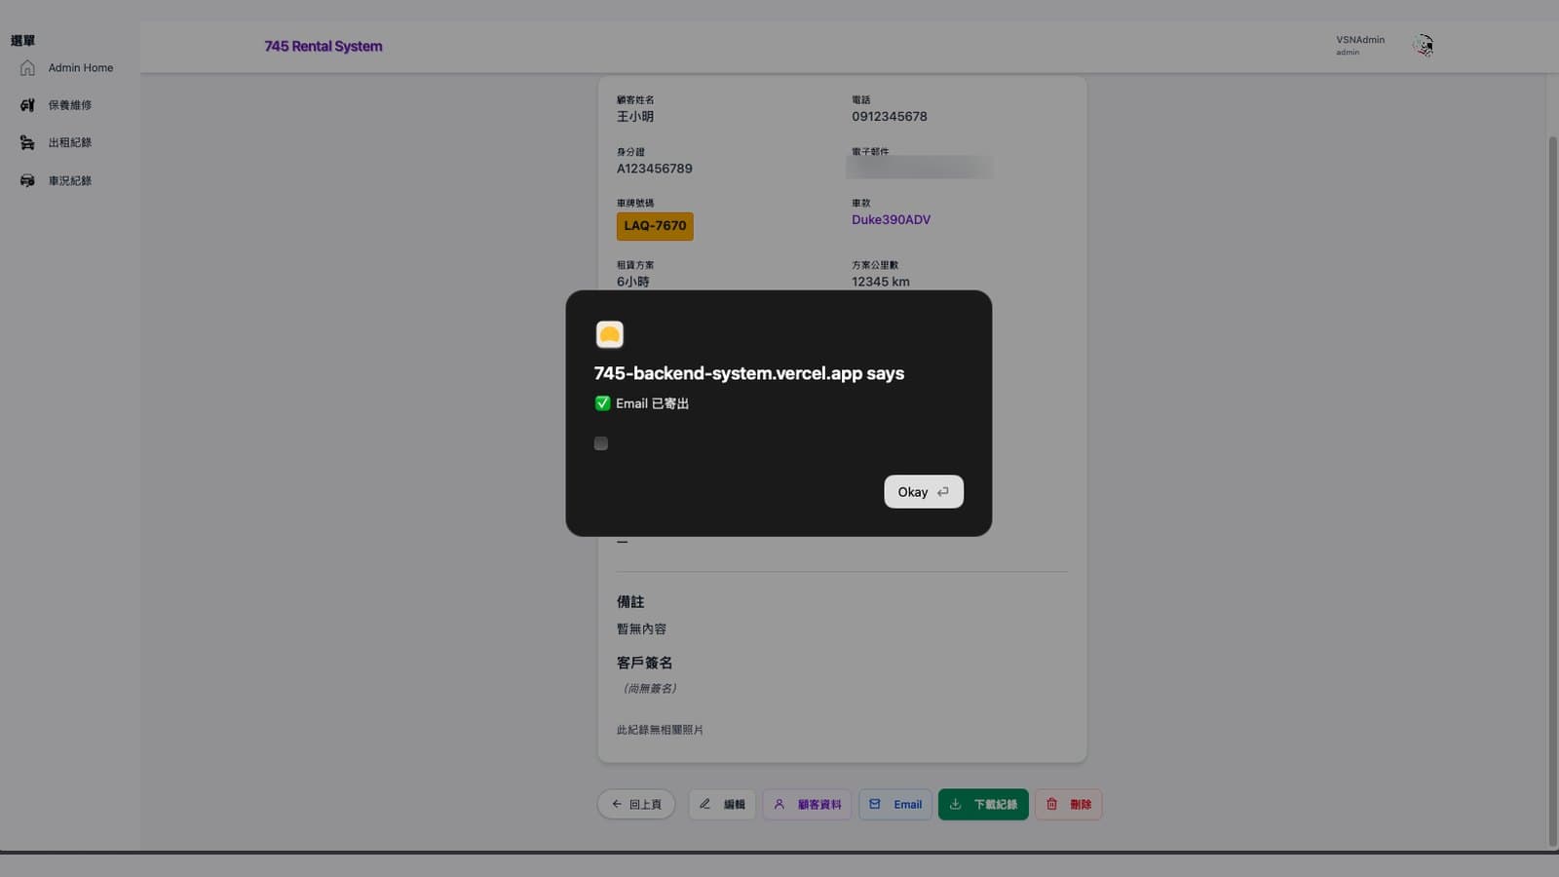Select the ID number A123456789
The image size is (1559, 877).
tap(655, 169)
